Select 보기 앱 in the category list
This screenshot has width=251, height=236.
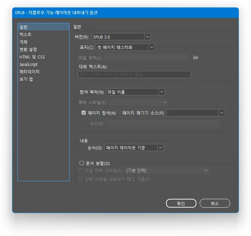[x=44, y=79]
